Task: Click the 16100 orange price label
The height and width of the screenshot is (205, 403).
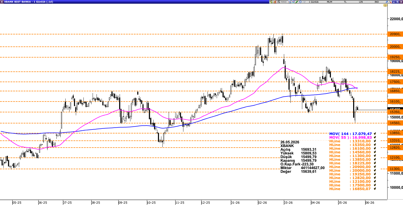Action: point(395,101)
